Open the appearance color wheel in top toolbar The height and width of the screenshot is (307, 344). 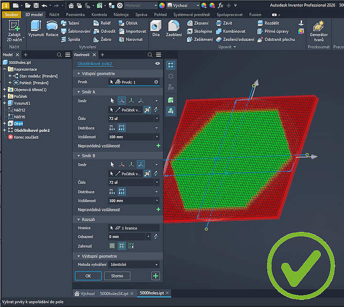[x=162, y=5]
